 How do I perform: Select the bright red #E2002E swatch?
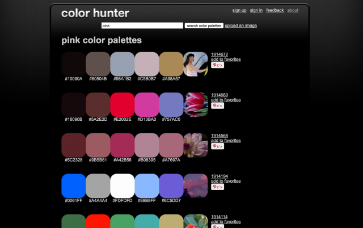[x=123, y=104]
